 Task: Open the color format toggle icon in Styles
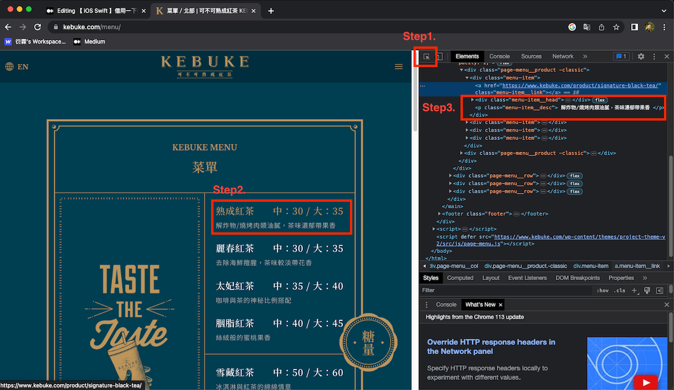click(646, 290)
